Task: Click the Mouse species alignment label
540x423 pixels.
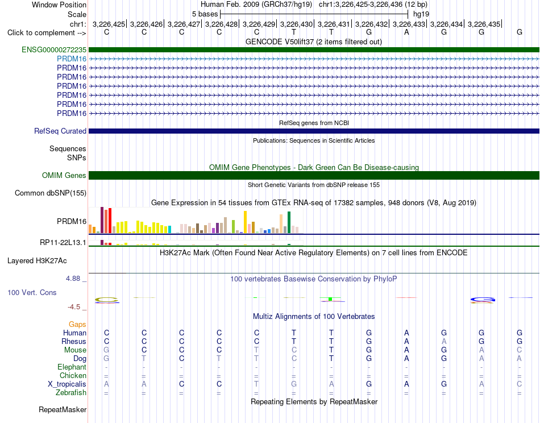Action: point(75,350)
